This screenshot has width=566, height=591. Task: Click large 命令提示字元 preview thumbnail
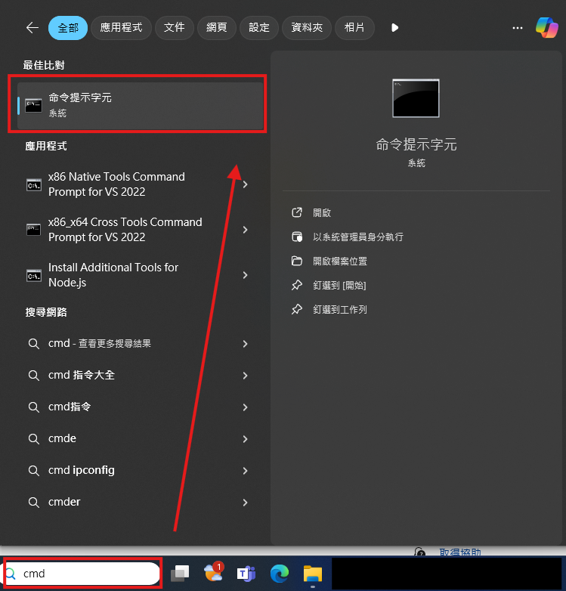(416, 98)
